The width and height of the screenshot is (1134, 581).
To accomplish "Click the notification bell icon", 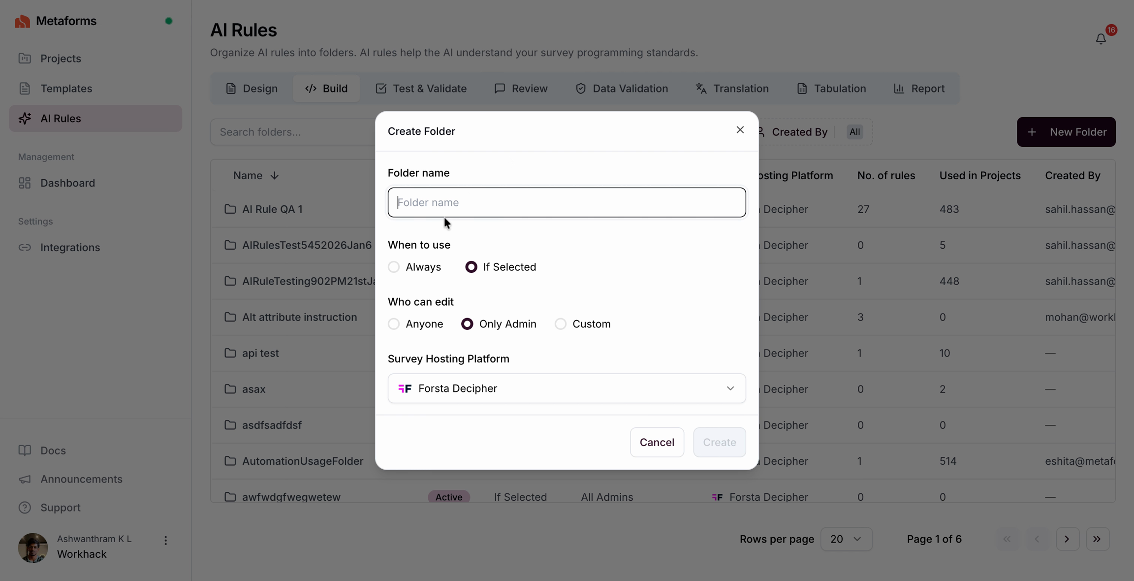I will click(x=1101, y=38).
